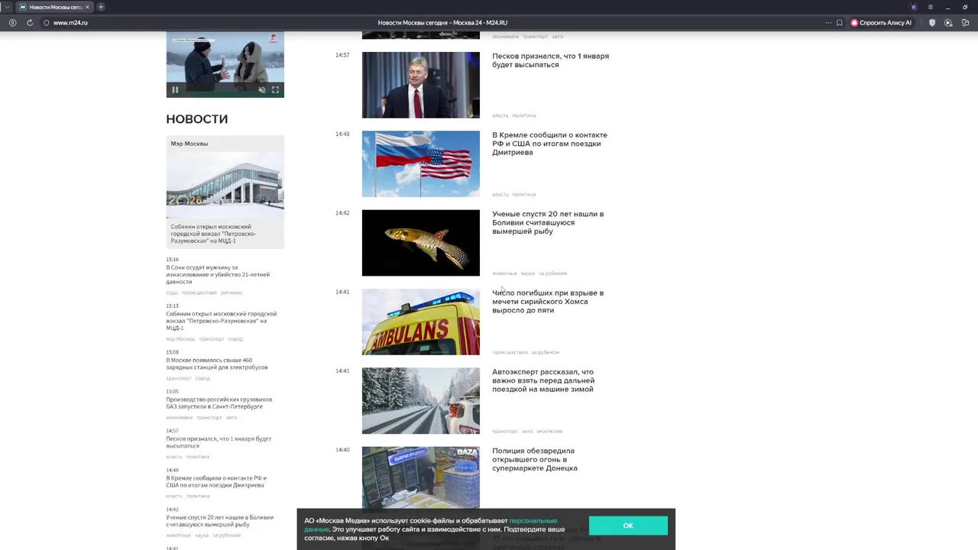
Task: Click the НОВОСТИ section heading
Action: pos(197,119)
